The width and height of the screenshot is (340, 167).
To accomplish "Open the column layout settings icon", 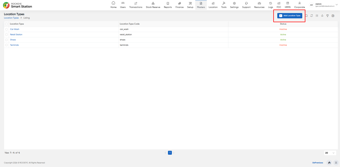I will pyautogui.click(x=333, y=16).
